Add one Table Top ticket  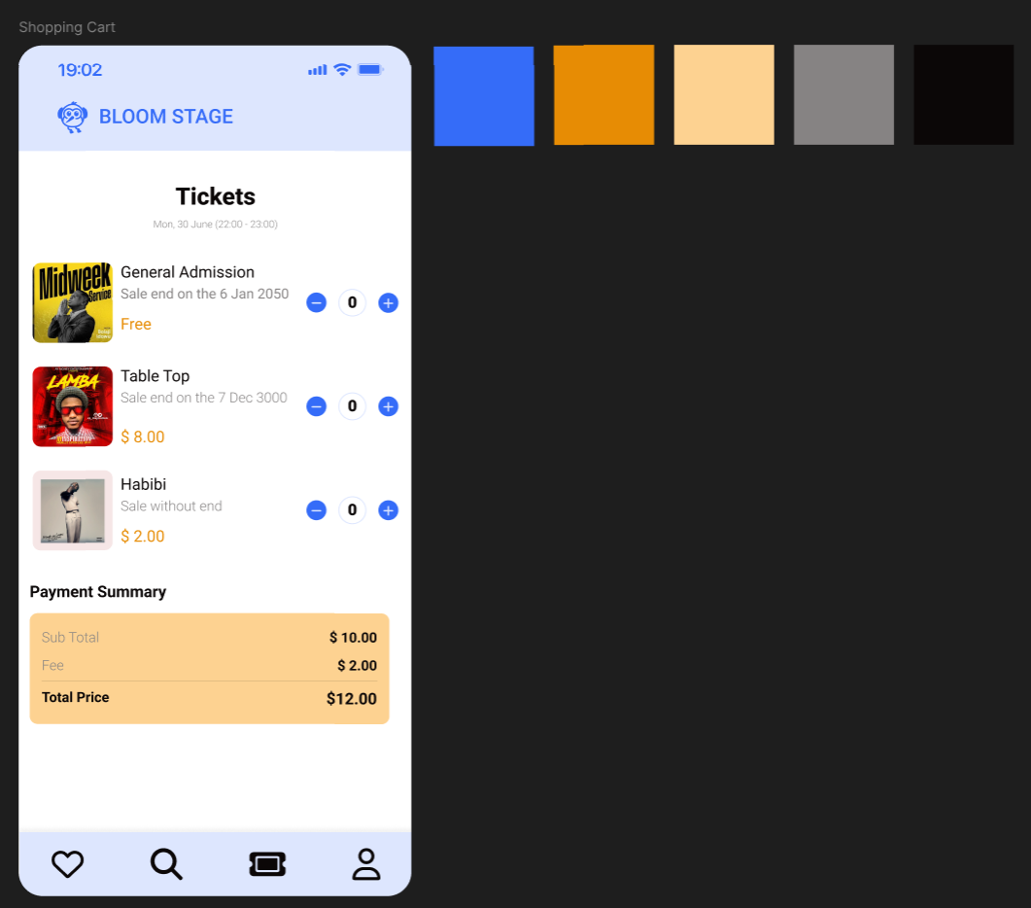click(388, 406)
